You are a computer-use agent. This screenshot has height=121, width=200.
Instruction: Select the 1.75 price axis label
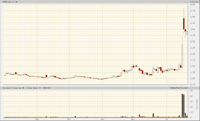193,60
